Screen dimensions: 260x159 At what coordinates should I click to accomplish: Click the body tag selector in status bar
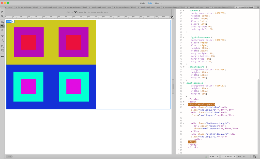[x=9, y=156]
